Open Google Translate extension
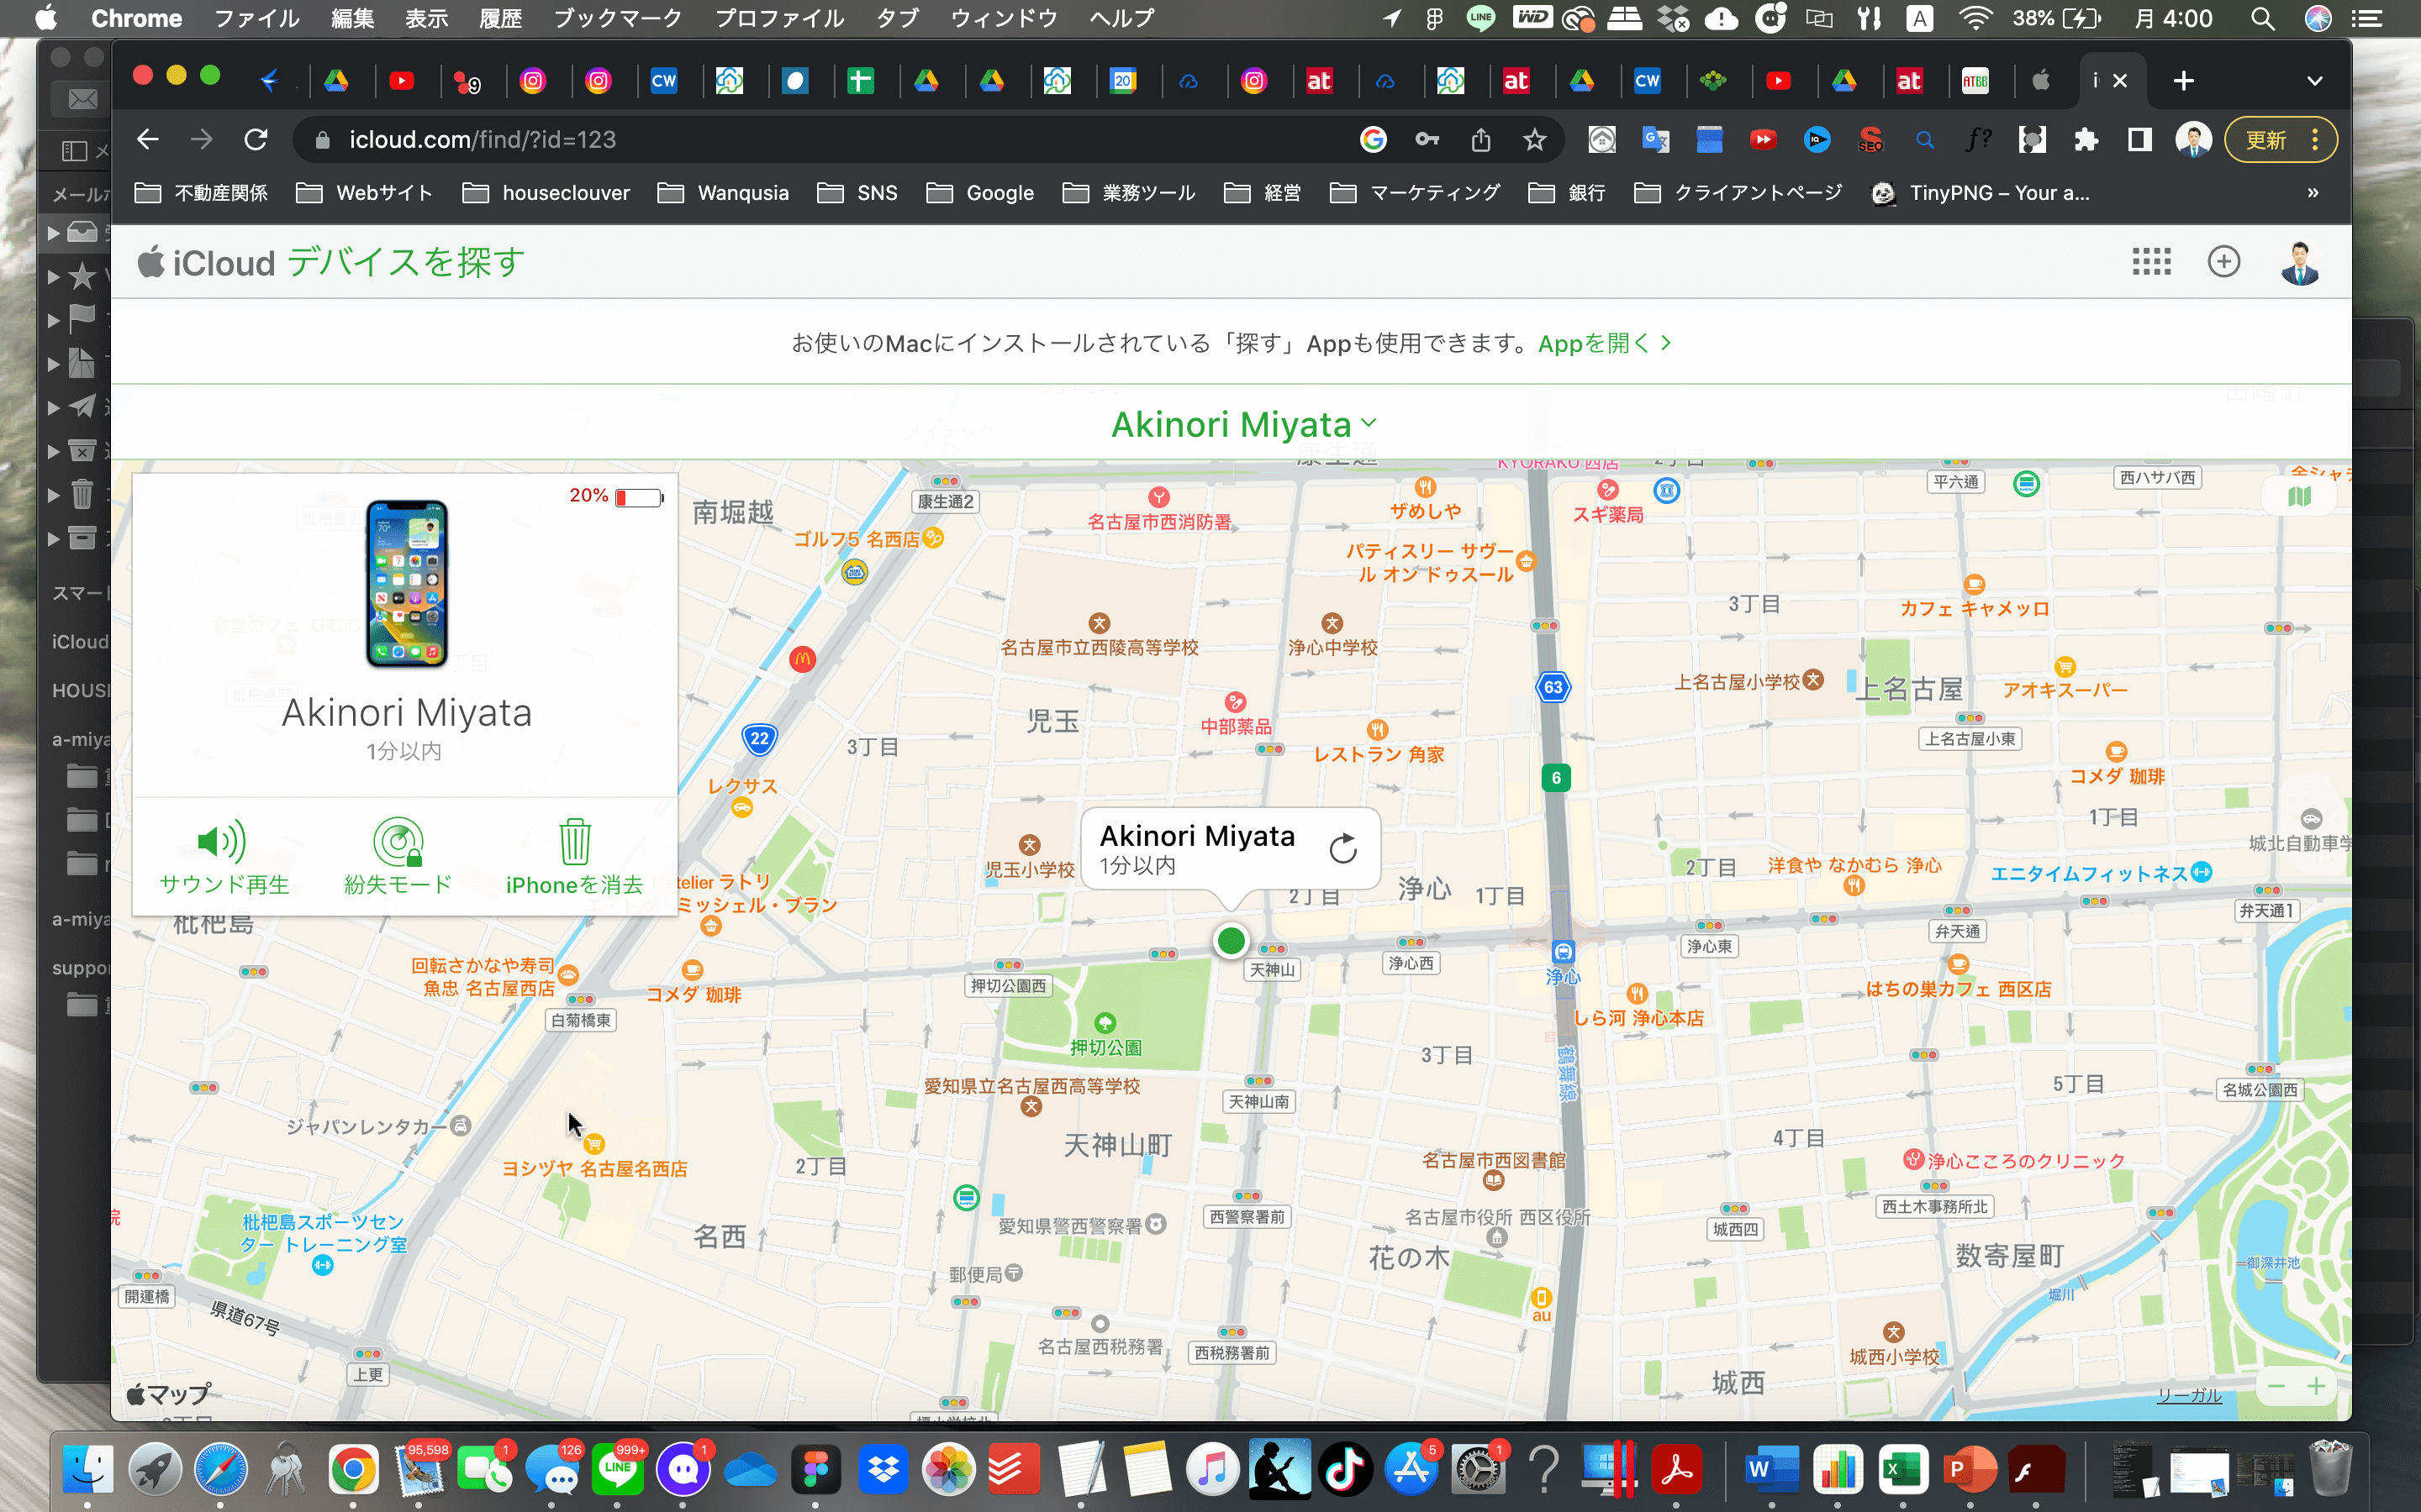Viewport: 2421px width, 1512px height. (1656, 140)
